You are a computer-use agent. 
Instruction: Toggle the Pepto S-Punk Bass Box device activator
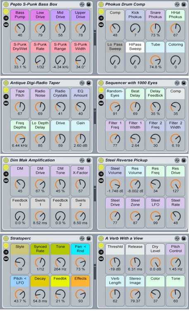tap(6, 4)
